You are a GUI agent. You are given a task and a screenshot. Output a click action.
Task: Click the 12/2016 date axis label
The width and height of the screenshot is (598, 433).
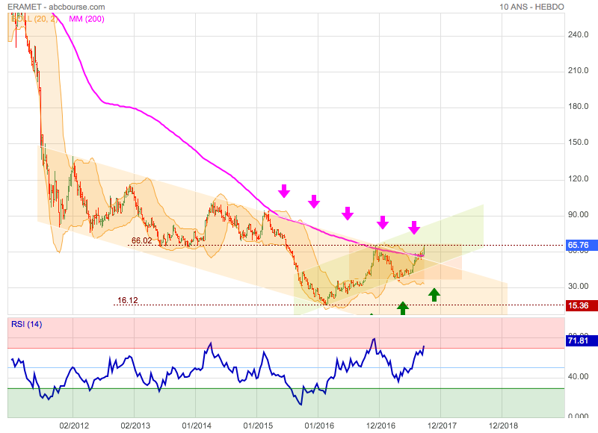pyautogui.click(x=380, y=426)
